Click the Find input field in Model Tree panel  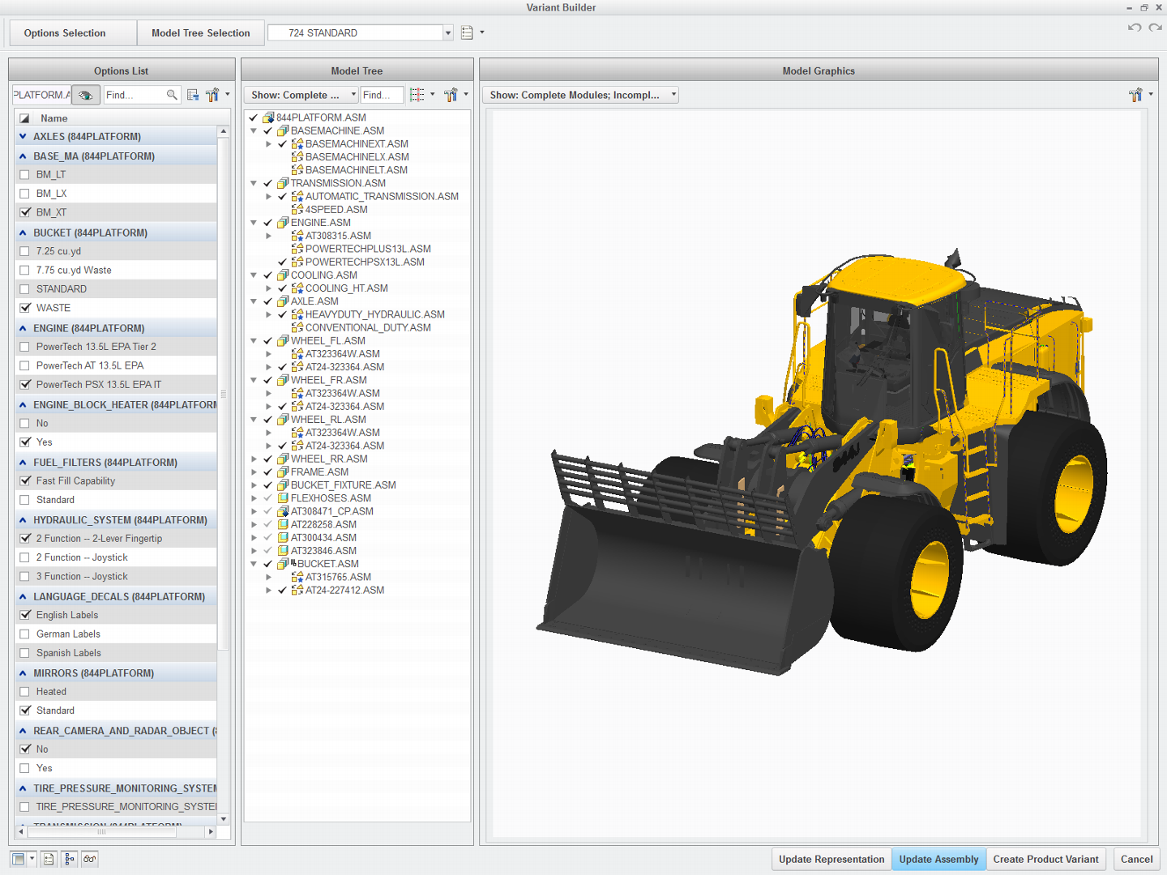tap(382, 95)
